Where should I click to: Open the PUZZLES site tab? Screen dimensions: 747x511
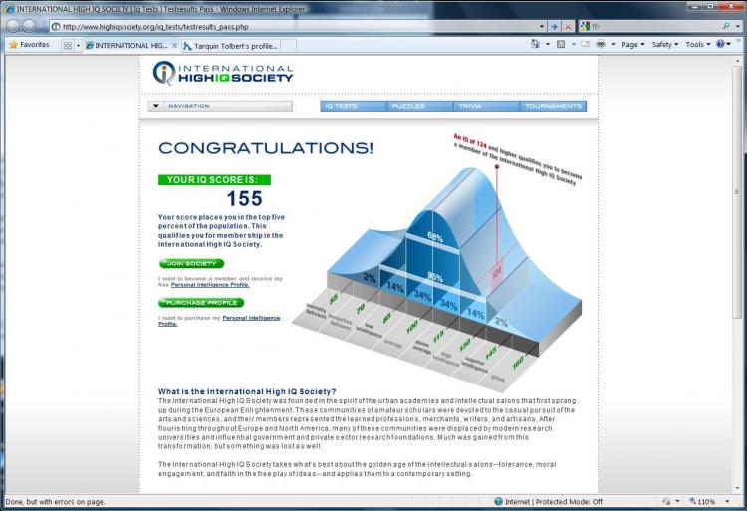point(420,106)
